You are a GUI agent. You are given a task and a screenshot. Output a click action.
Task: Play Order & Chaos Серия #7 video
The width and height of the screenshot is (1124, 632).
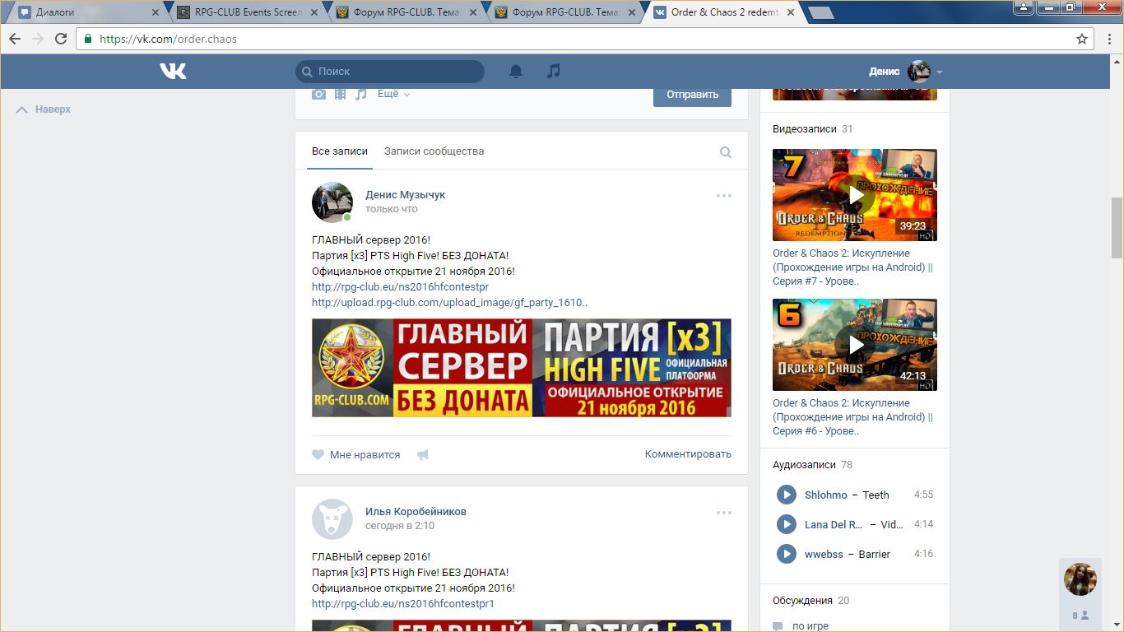click(855, 195)
